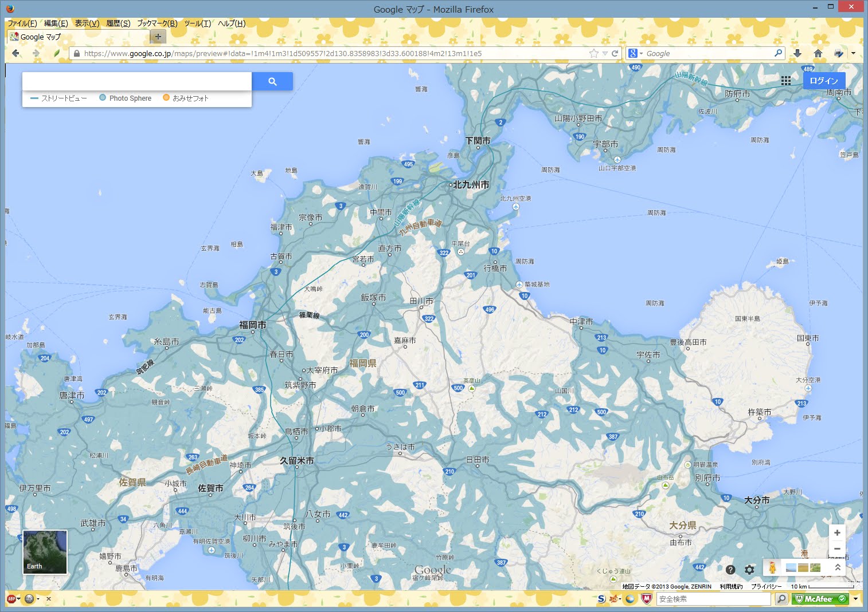Open Adblock Plus dropdown arrow
868x612 pixels.
click(x=19, y=599)
